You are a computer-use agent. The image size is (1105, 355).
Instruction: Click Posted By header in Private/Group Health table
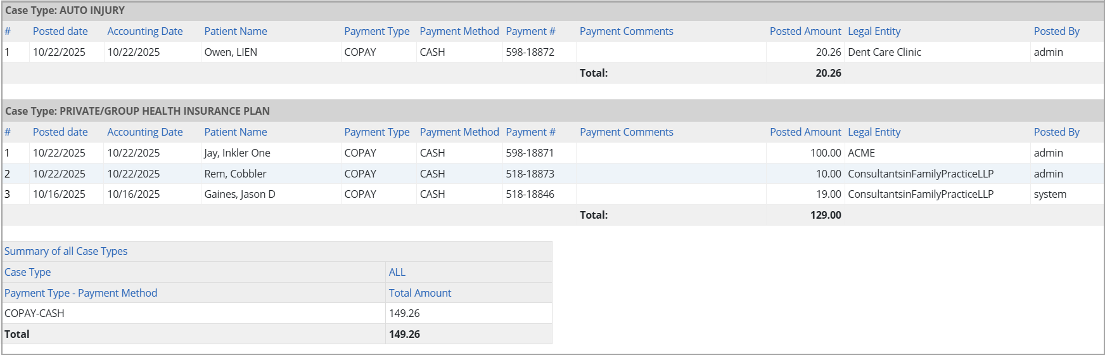(1056, 132)
